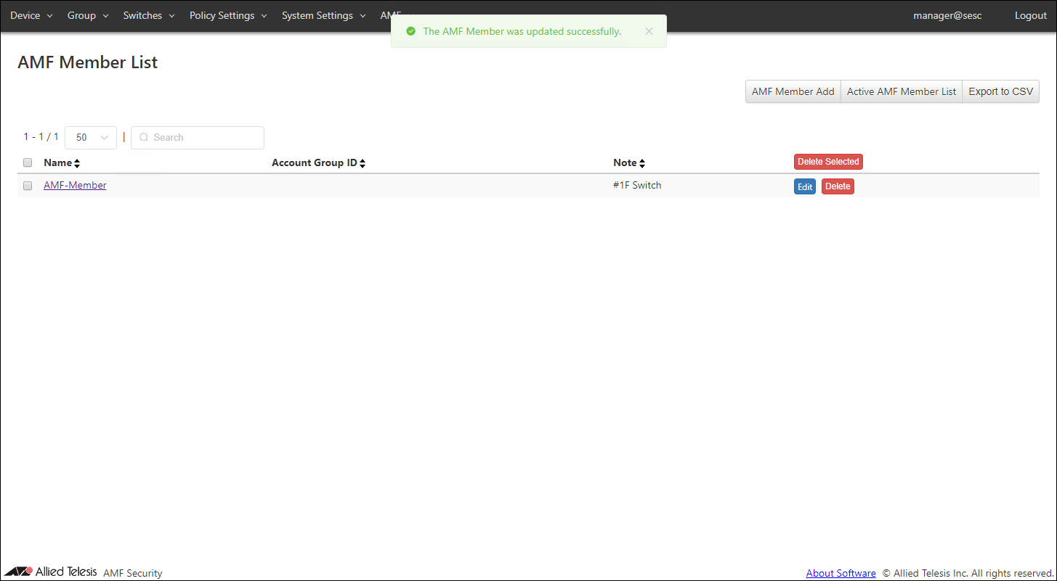1057x581 pixels.
Task: Sort the list by Name column
Action: click(62, 162)
